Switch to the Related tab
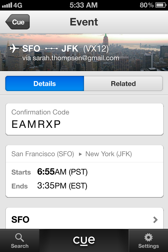The image size is (168, 252). [123, 84]
